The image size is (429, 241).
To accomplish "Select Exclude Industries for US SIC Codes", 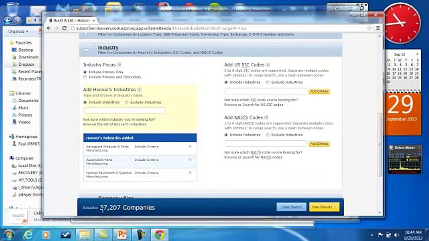I will tap(267, 82).
